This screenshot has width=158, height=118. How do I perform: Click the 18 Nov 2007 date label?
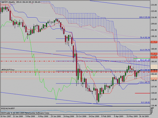(6, 116)
